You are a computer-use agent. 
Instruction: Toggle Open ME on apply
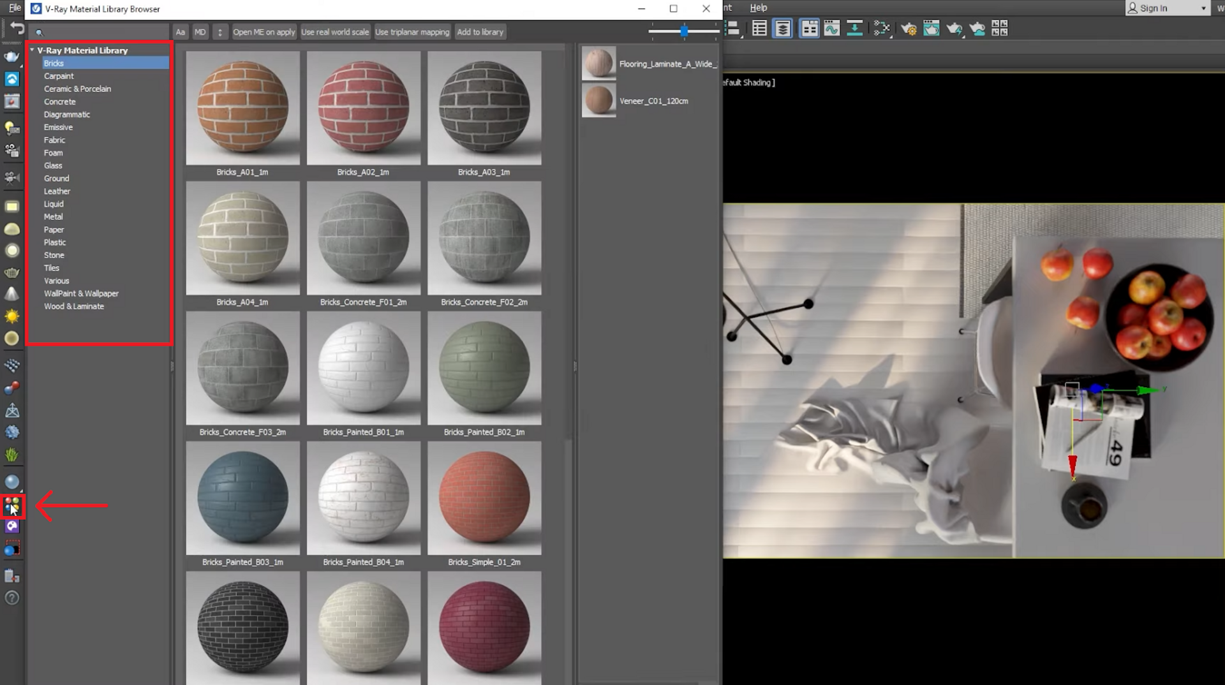264,32
